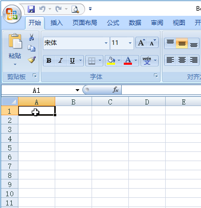Expand the font name dropdown list
The height and width of the screenshot is (208, 201).
coord(106,43)
